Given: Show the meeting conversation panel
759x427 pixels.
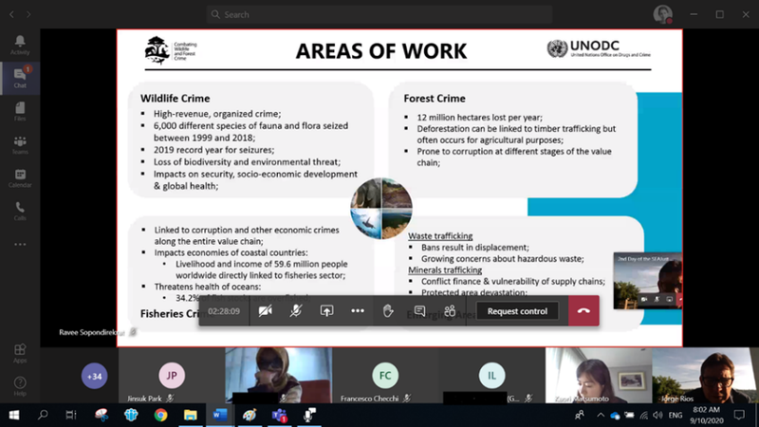Looking at the screenshot, I should (x=419, y=310).
